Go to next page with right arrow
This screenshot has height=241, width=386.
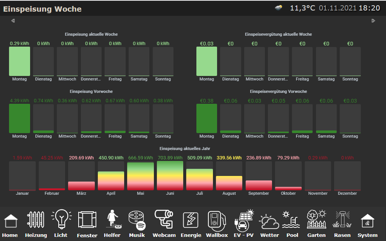coord(373,21)
